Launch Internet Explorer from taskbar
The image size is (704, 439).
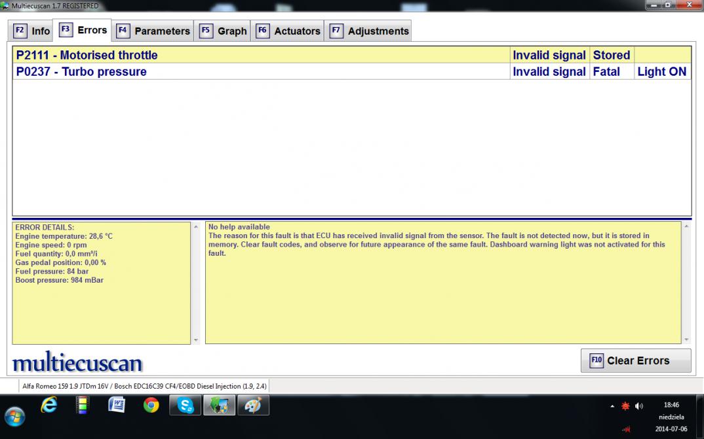point(49,406)
